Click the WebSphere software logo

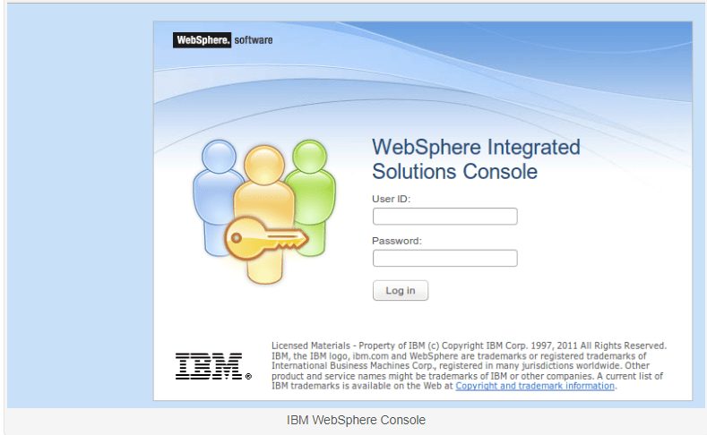[223, 40]
